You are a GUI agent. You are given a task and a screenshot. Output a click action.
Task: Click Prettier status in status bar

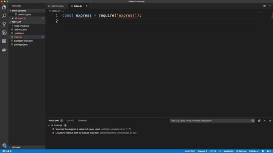254,151
